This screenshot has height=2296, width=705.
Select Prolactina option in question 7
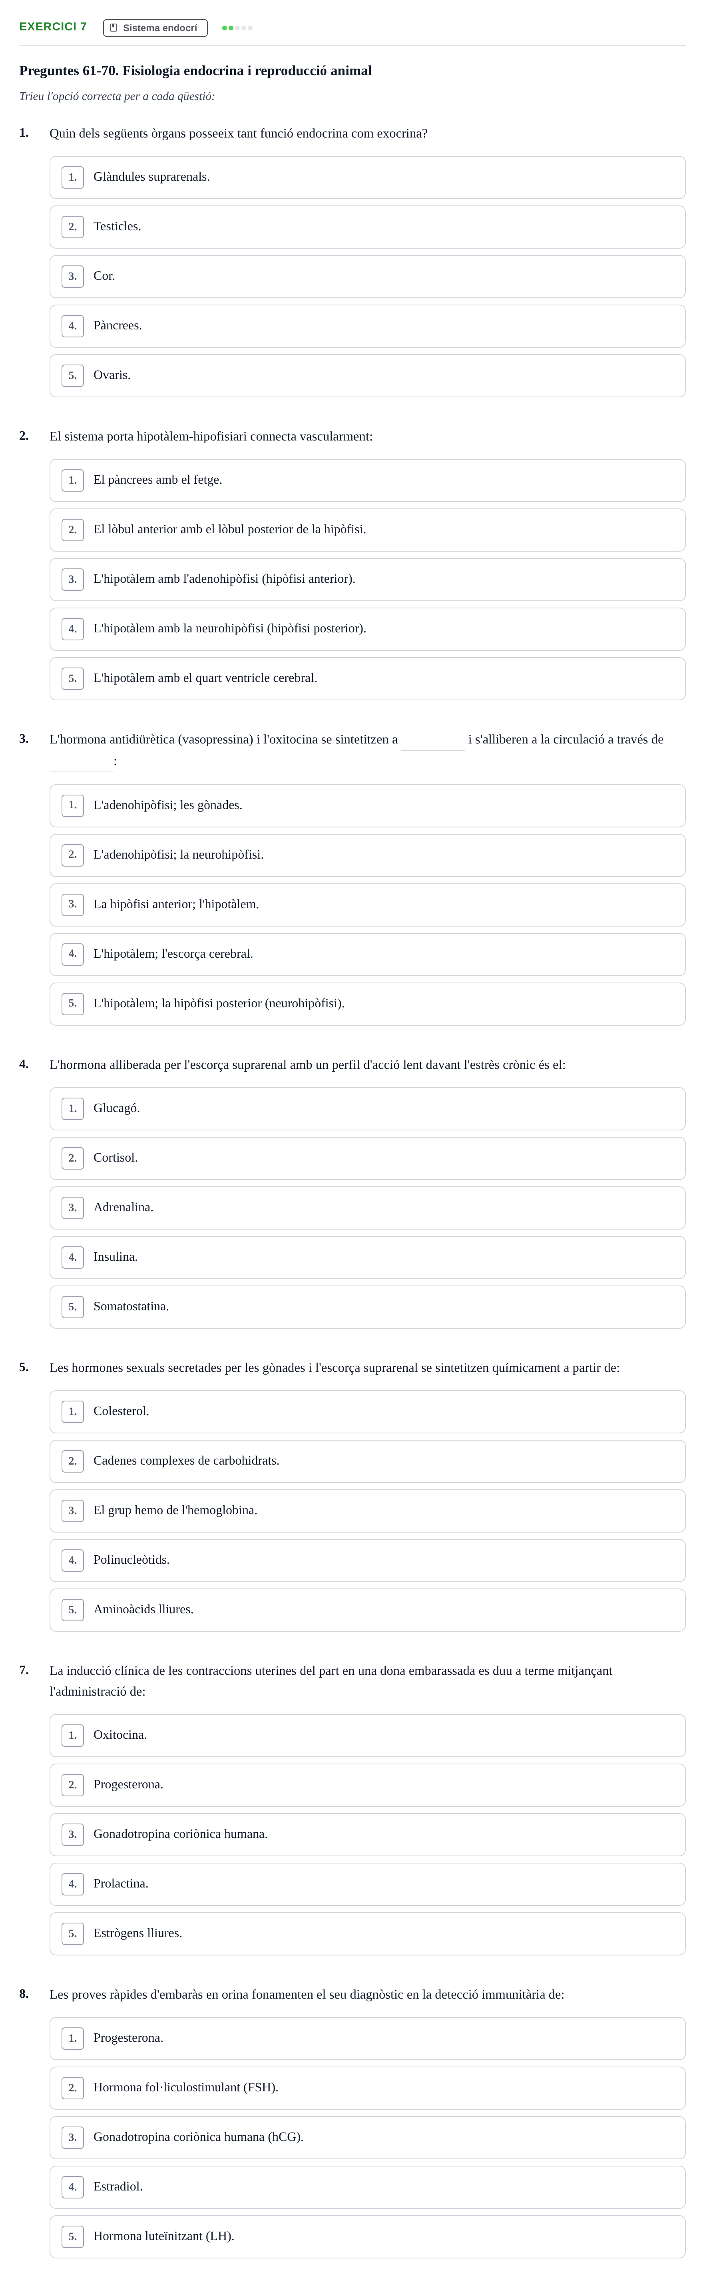tap(367, 1884)
